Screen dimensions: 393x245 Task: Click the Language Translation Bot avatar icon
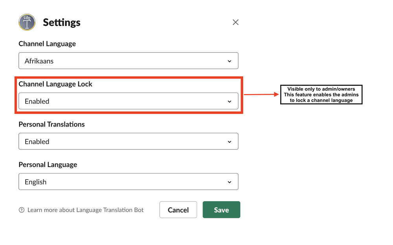click(x=27, y=22)
